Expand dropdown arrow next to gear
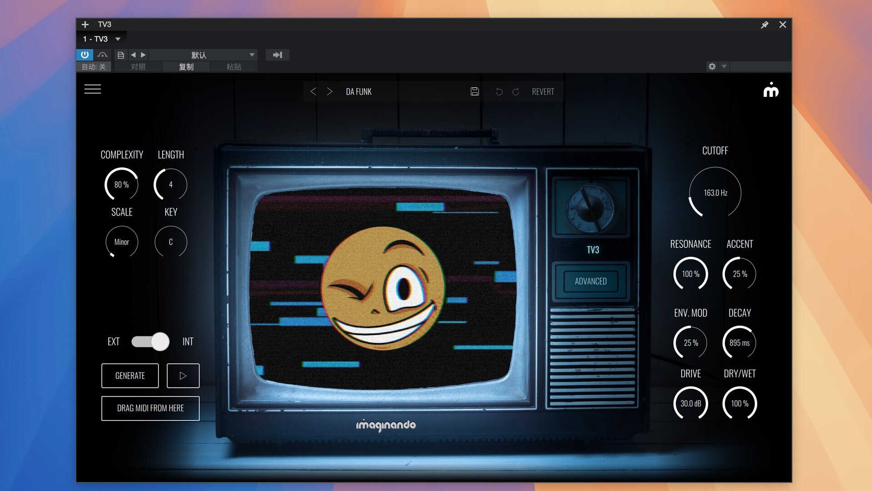 (x=724, y=66)
